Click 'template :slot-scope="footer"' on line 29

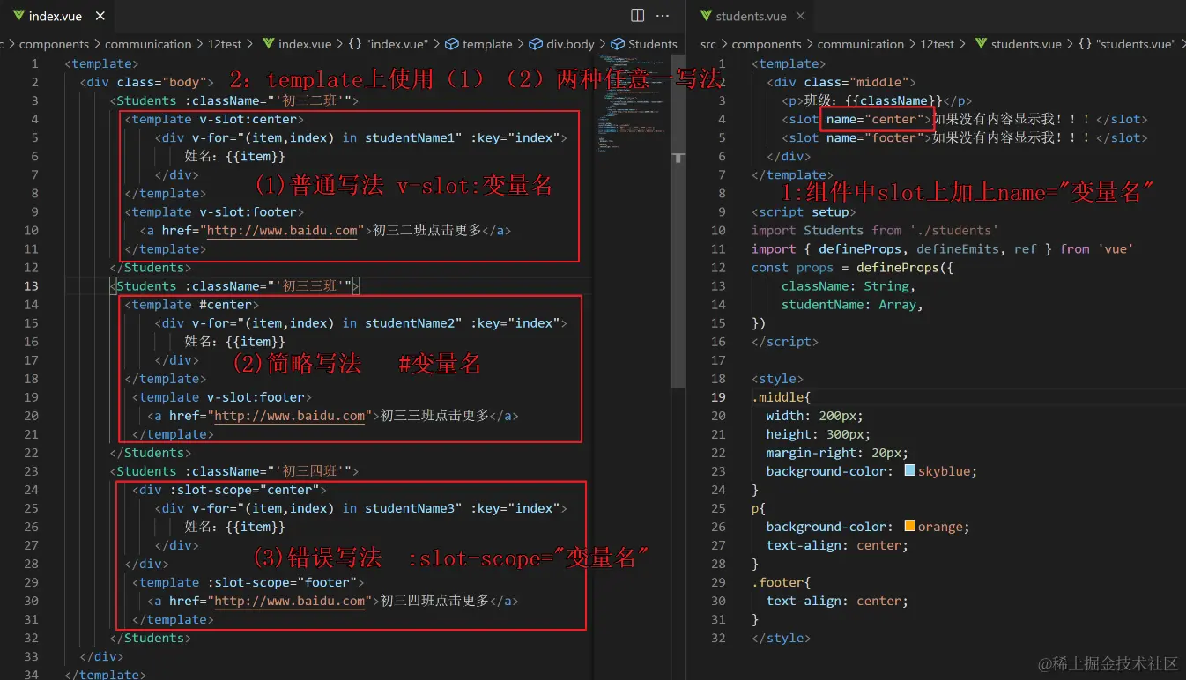pyautogui.click(x=248, y=582)
